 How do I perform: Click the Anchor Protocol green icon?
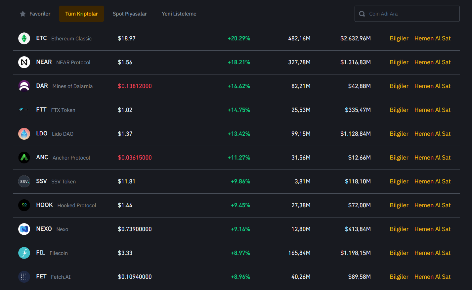tap(24, 158)
